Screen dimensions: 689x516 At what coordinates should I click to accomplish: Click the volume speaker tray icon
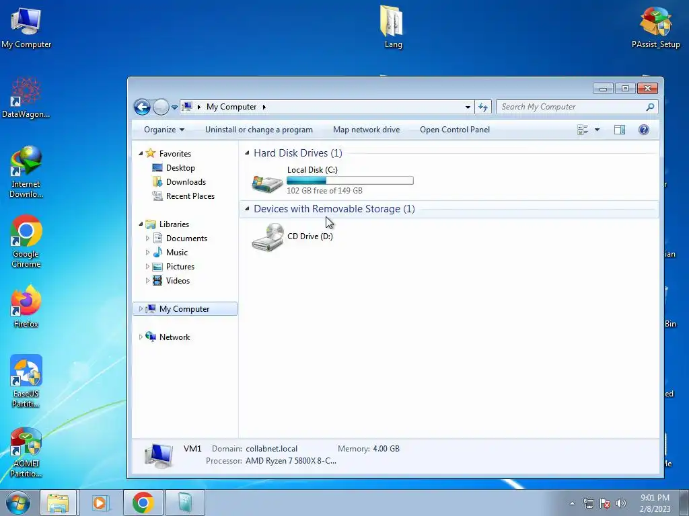[621, 503]
